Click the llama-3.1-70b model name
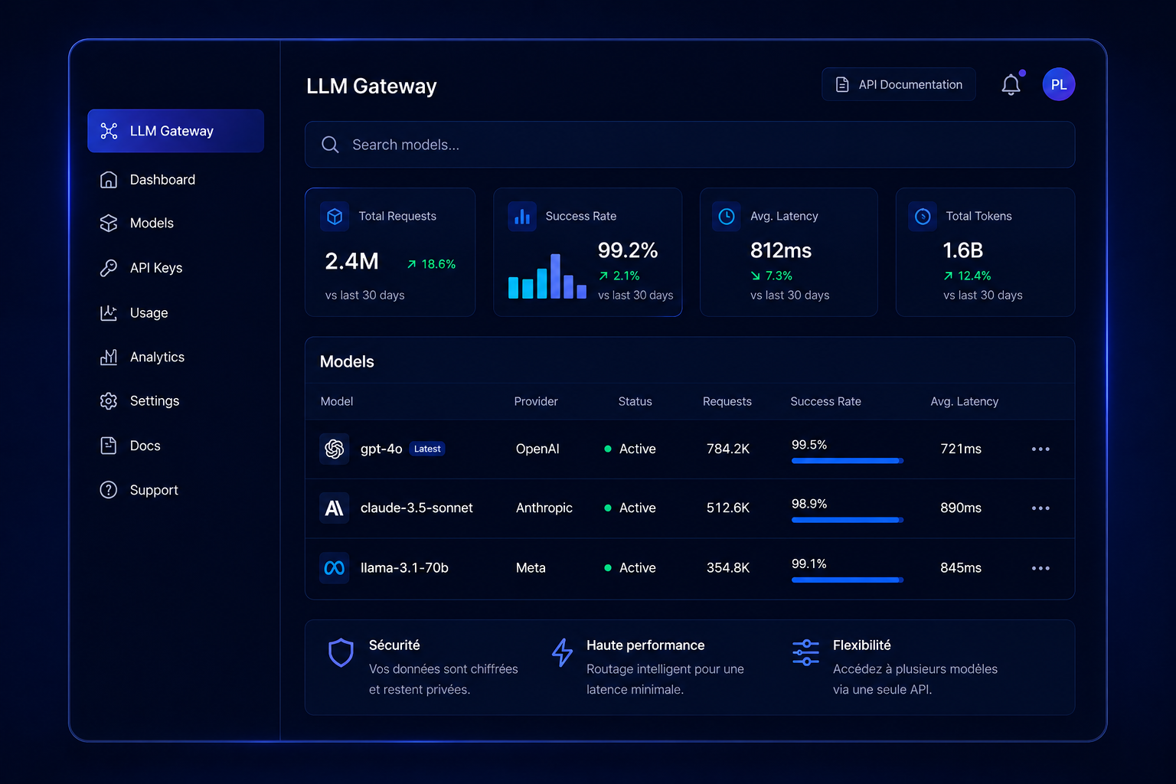The image size is (1176, 784). pos(404,568)
